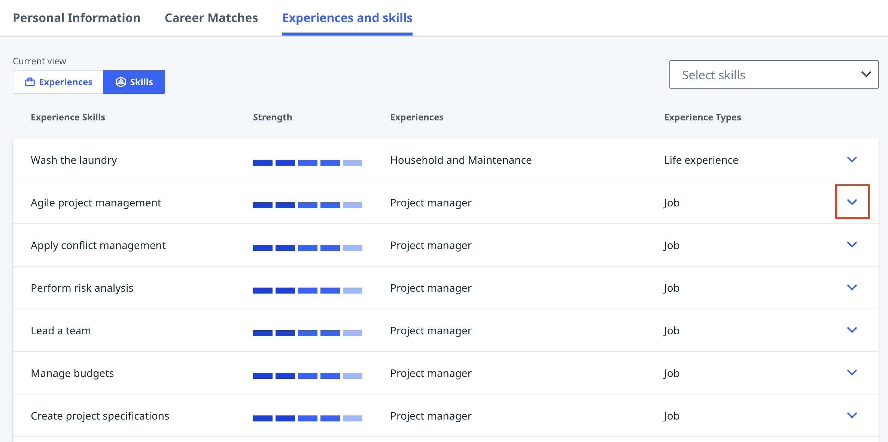
Task: Click the Strength column header
Action: click(x=272, y=117)
